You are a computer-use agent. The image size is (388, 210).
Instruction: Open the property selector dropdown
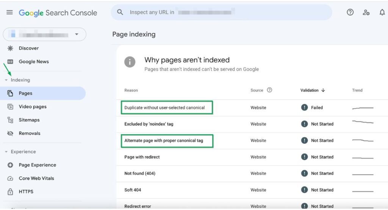[x=45, y=34]
